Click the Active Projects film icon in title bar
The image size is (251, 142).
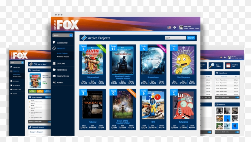tap(84, 38)
